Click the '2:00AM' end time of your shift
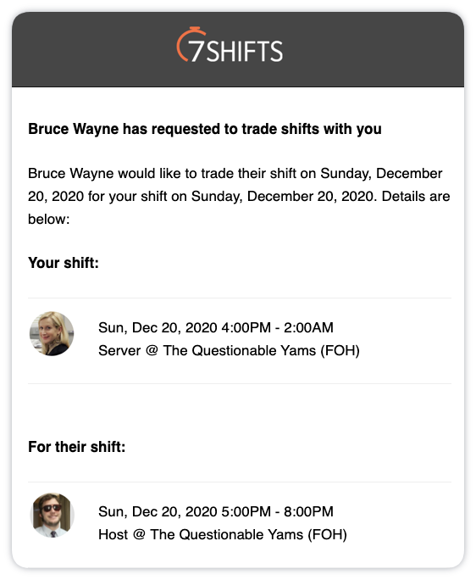 308,327
